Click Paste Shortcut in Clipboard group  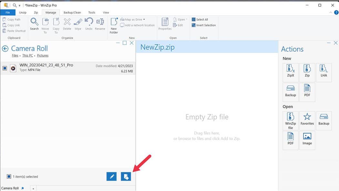[x=14, y=31]
